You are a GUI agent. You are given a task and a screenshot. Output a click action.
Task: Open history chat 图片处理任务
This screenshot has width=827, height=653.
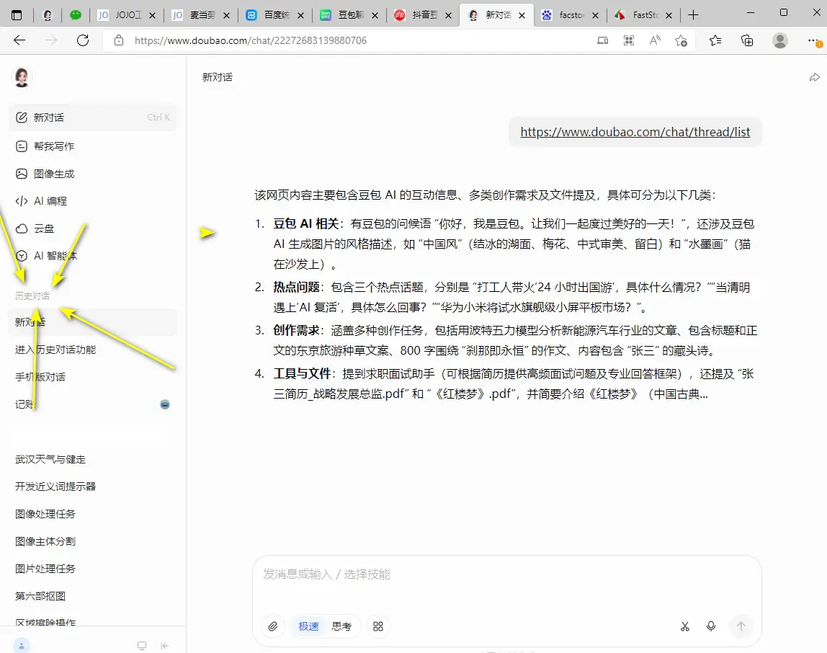(x=93, y=569)
